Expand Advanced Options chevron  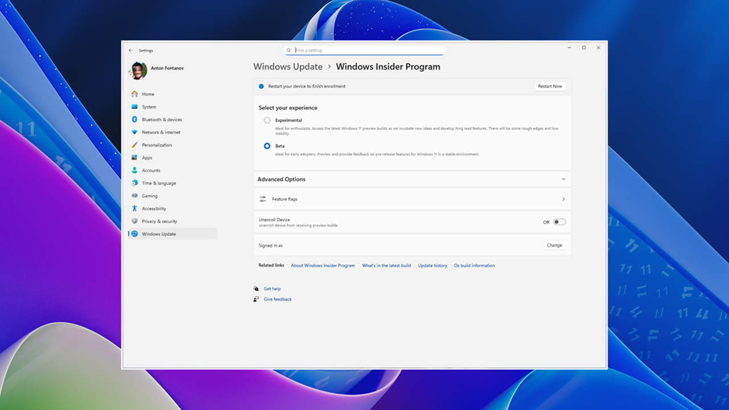563,179
